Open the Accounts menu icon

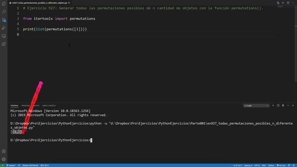[x=4, y=151]
